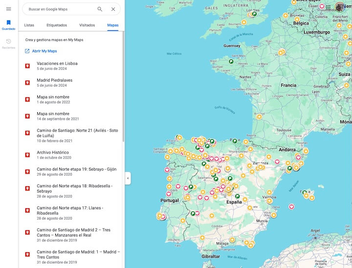The width and height of the screenshot is (352, 268).
Task: Click pin icon for Camino del Norte etapa 17
Action: click(x=27, y=210)
